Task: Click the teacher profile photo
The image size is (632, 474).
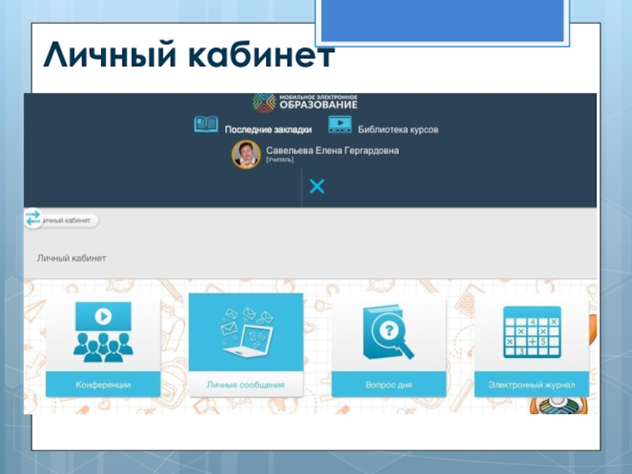Action: 246,154
